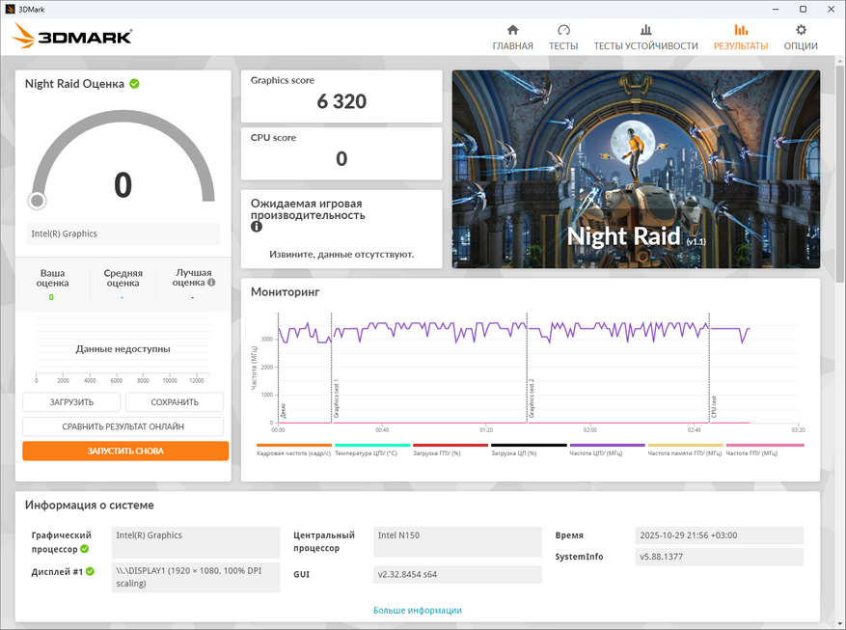The image size is (846, 630).
Task: Open ТЕСТЫ УСТОЙЧИВОСТИ bar chart icon
Action: click(x=645, y=30)
